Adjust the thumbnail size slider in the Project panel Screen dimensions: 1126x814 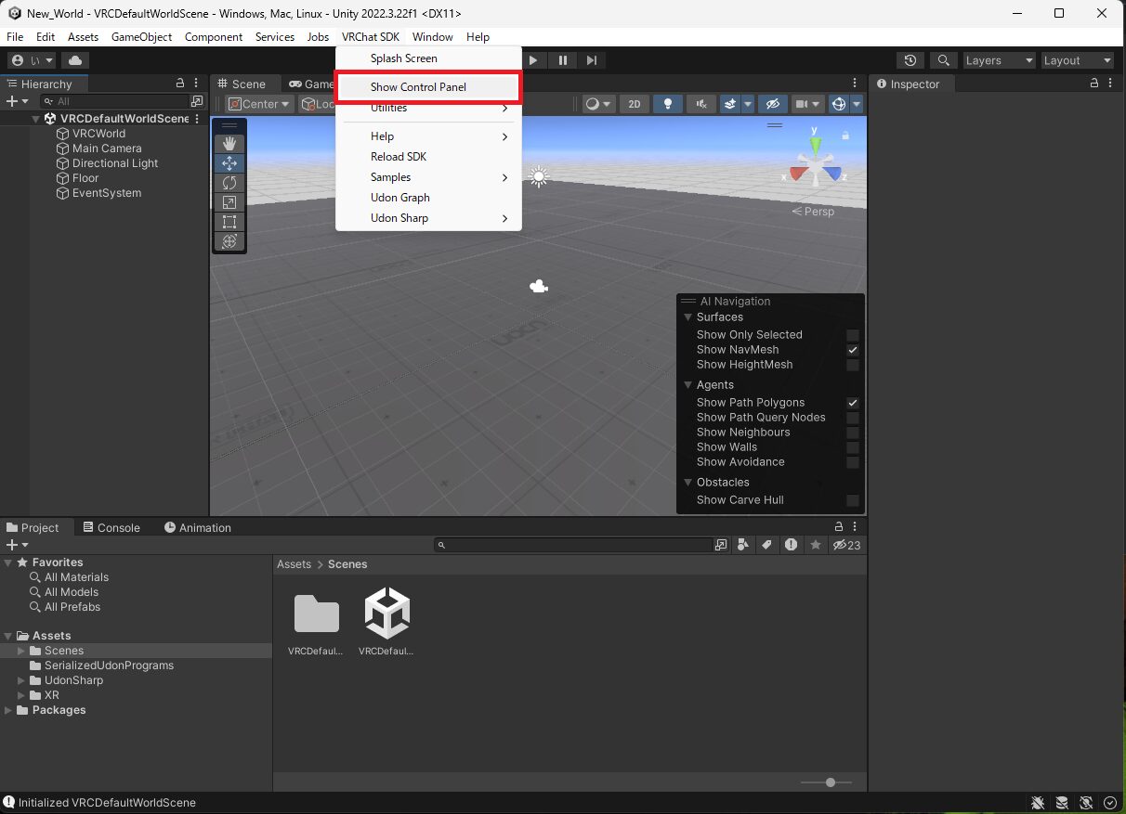830,782
